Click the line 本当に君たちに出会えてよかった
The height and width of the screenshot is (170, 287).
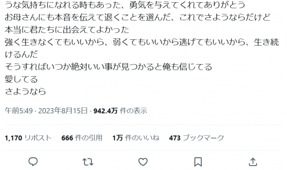click(x=67, y=30)
